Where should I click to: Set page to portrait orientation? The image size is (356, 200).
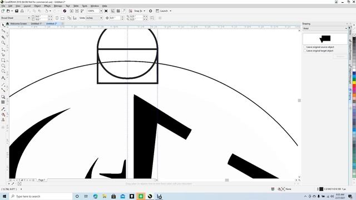click(57, 18)
